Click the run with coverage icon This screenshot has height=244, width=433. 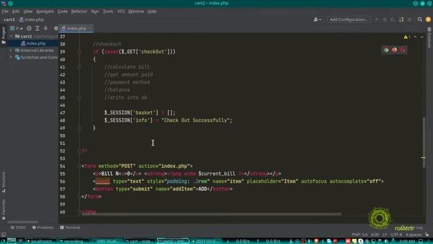pos(392,20)
